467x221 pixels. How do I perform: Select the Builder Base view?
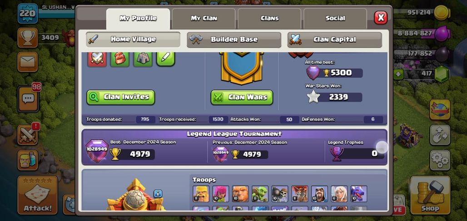click(234, 39)
